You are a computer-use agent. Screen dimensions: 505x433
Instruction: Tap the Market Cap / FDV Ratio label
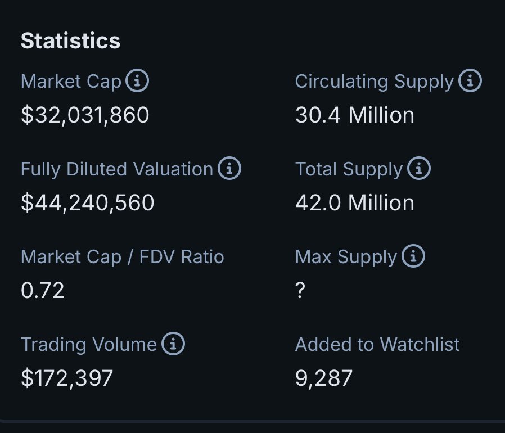[x=123, y=257]
